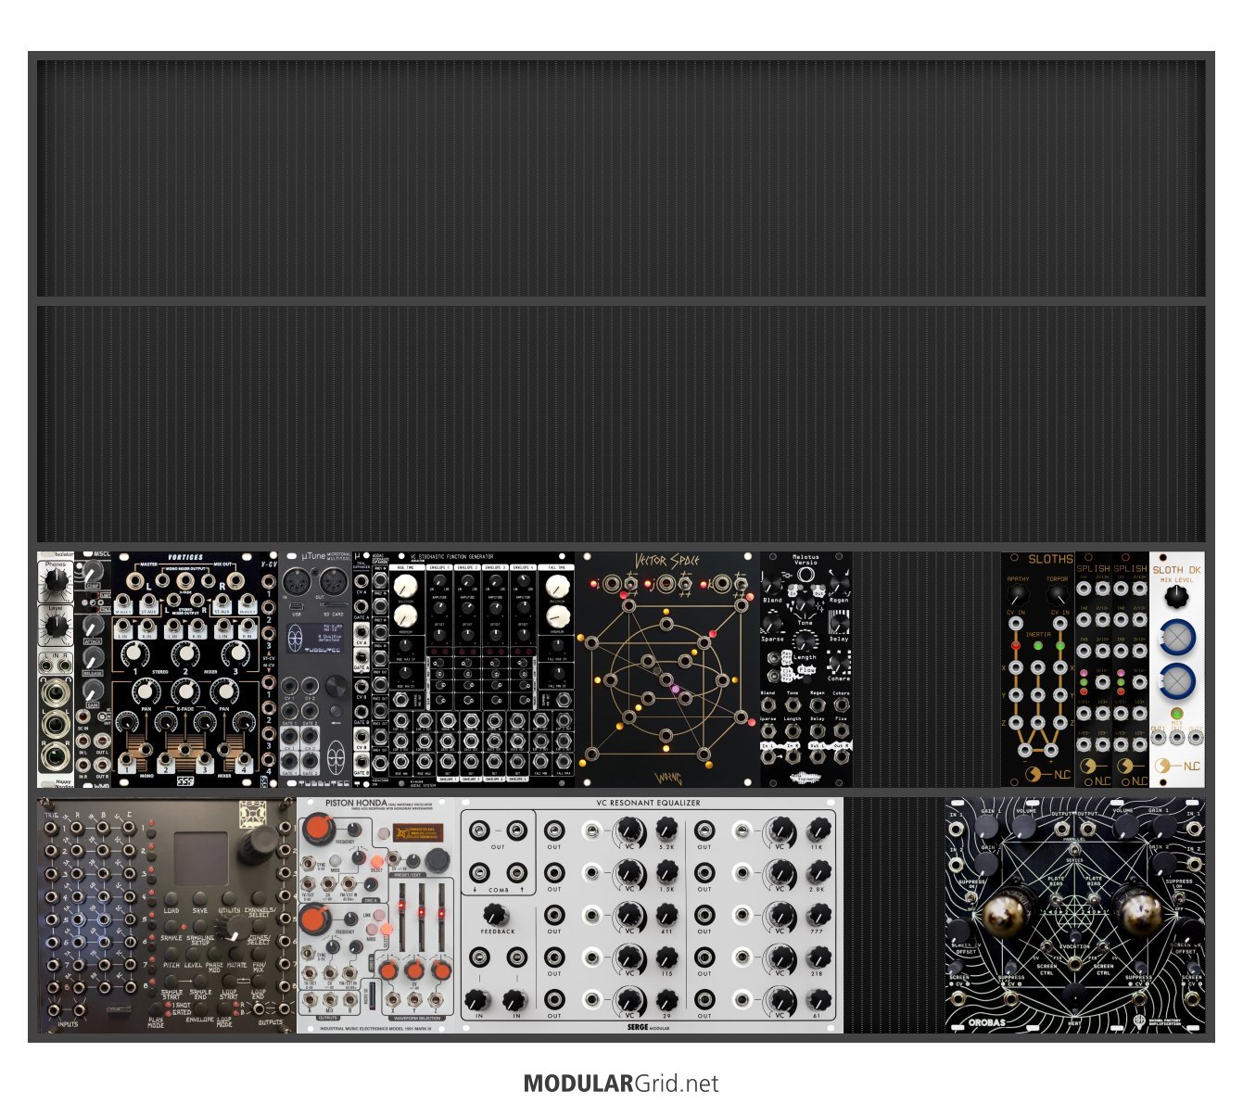Flip the Vector Space i-channel toggle switch

click(630, 584)
